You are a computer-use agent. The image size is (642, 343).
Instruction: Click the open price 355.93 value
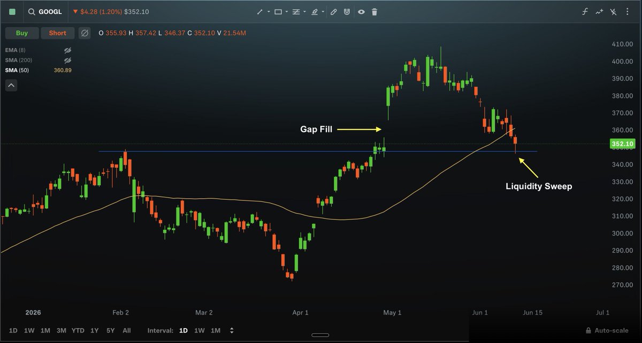[117, 33]
